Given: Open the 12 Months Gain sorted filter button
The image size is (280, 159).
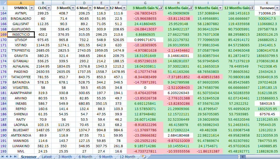Looking at the screenshot, I should pyautogui.click(x=252, y=8).
